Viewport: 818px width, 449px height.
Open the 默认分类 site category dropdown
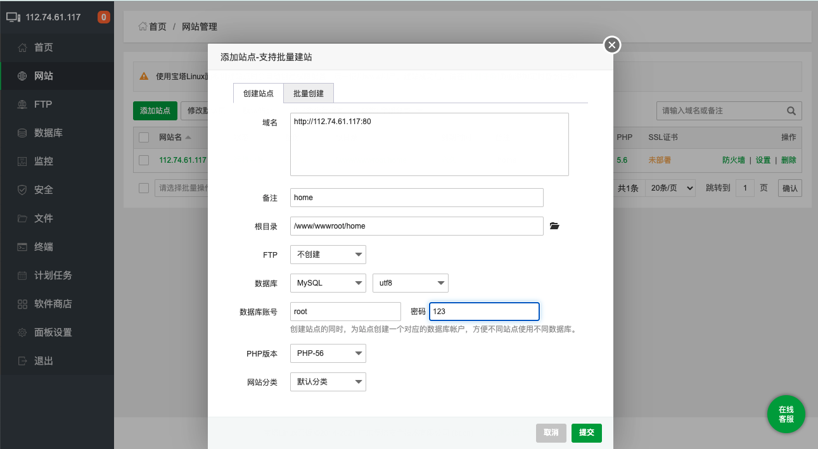click(328, 382)
